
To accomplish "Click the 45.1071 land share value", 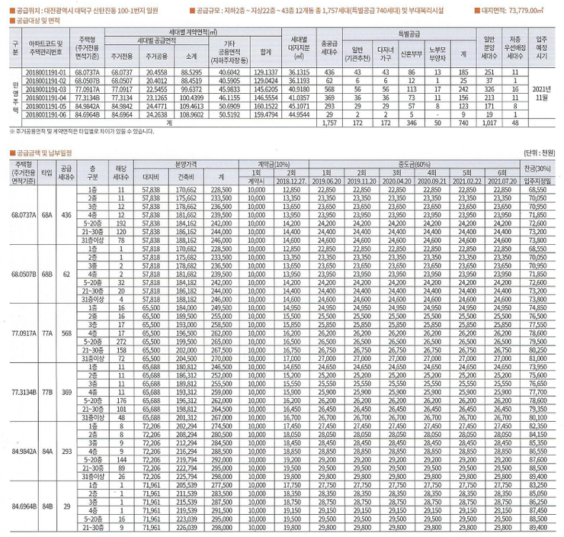I will point(299,106).
